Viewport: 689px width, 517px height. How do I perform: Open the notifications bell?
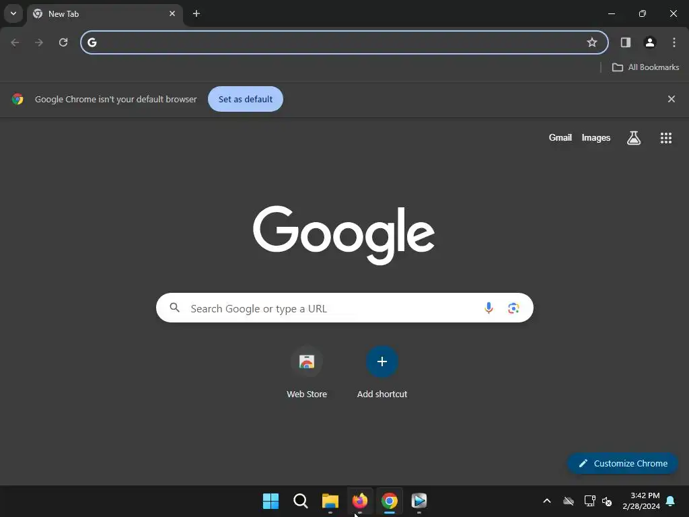(671, 501)
